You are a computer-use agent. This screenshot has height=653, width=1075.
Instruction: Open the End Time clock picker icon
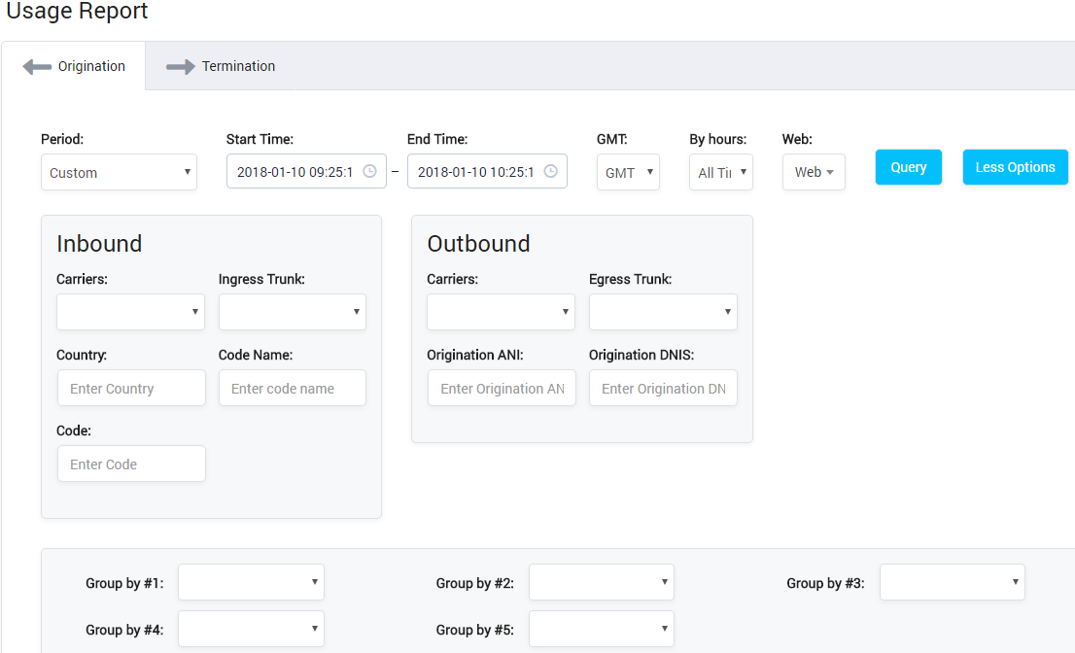point(550,170)
